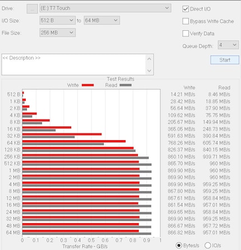This screenshot has height=250, width=241.
Task: Uncheck the Direct I/O checkbox
Action: 186,9
